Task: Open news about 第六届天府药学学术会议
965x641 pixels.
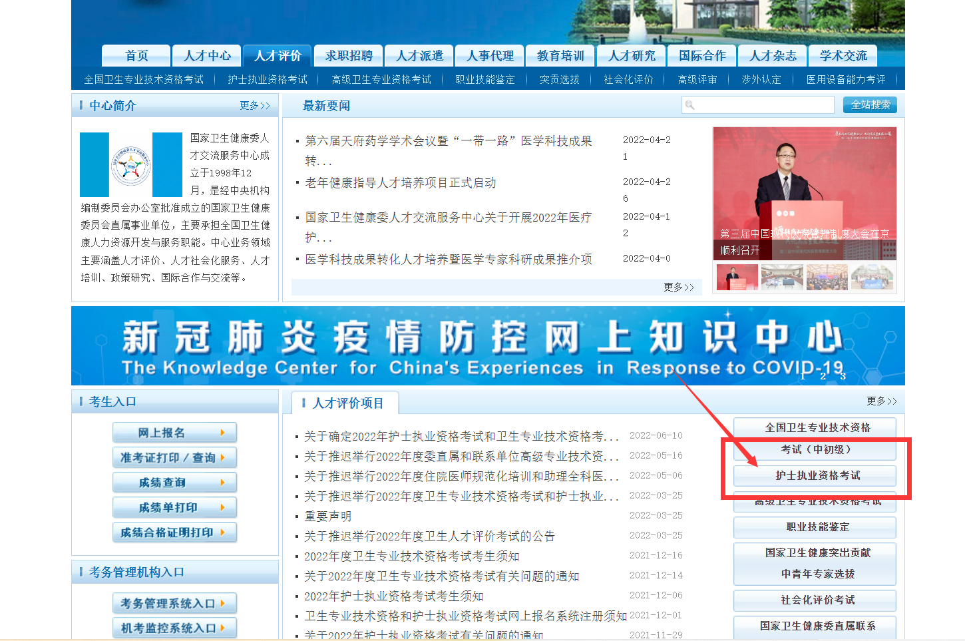Action: coord(449,150)
